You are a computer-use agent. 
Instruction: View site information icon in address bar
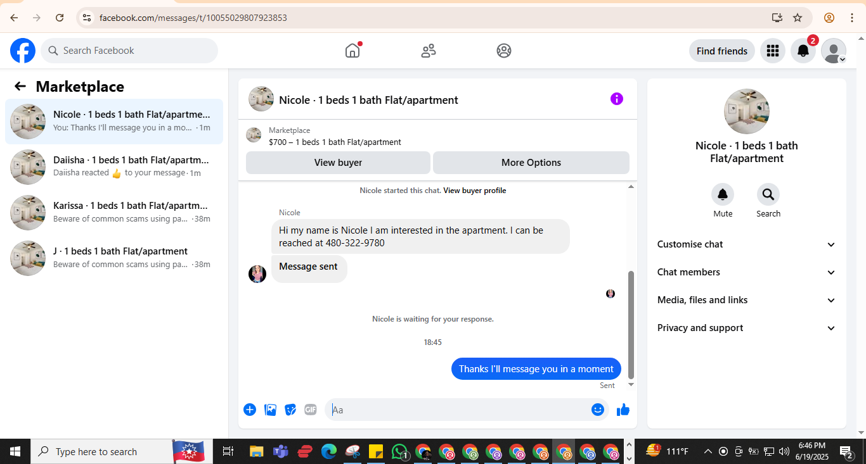(x=87, y=18)
